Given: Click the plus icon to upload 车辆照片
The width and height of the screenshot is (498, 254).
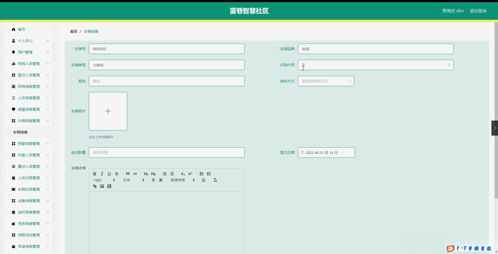Looking at the screenshot, I should point(108,111).
